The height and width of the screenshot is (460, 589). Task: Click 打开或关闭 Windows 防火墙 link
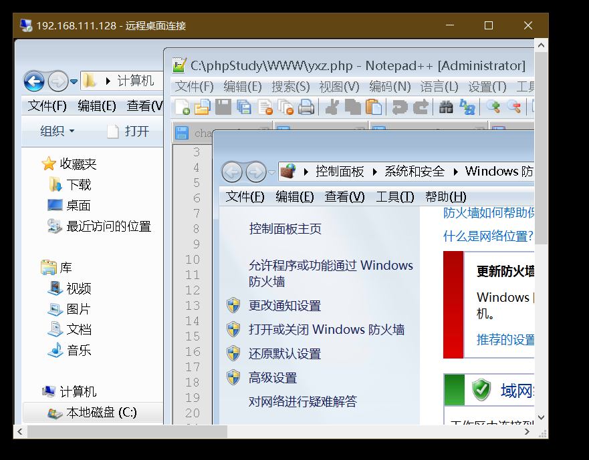coord(326,329)
